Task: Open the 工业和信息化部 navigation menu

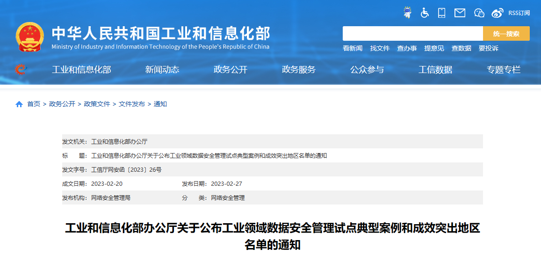Action: (81, 70)
